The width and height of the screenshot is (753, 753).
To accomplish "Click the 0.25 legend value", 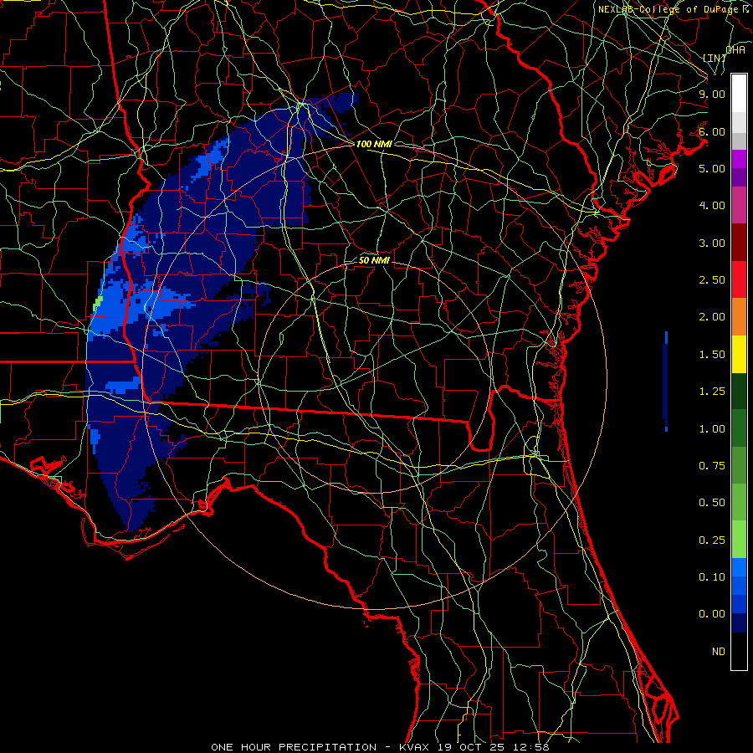I will [712, 540].
